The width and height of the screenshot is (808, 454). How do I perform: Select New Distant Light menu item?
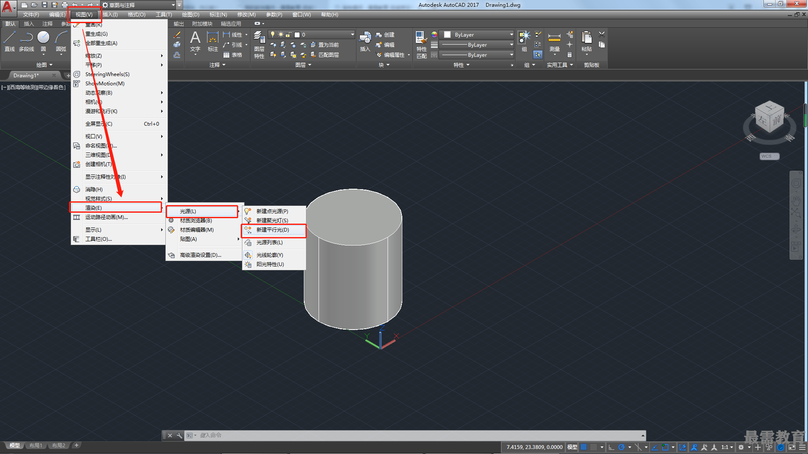pyautogui.click(x=274, y=230)
